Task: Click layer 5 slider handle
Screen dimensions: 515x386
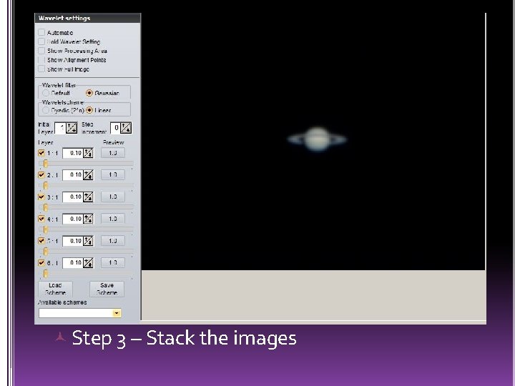Action: [x=45, y=252]
